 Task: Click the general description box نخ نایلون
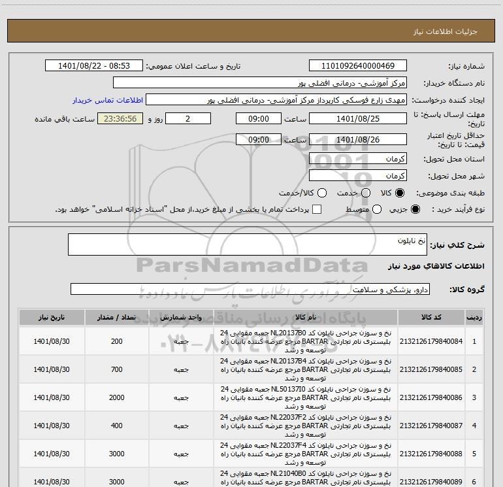coord(248,244)
